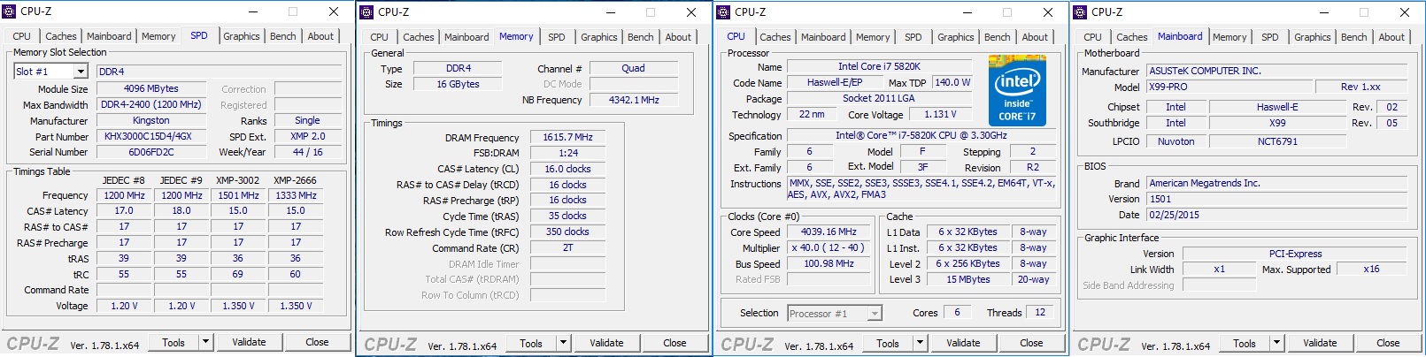1426x357 pixels.
Task: Click the BIOS Date field 02/25/2015
Action: (1276, 215)
